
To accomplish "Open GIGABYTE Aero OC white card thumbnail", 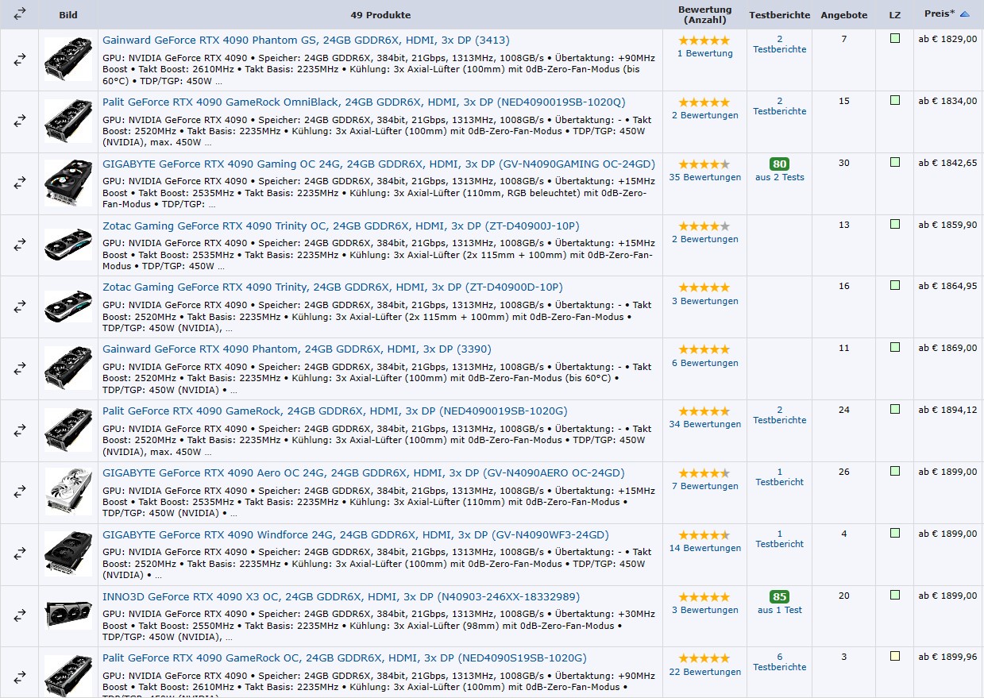I will [x=68, y=492].
